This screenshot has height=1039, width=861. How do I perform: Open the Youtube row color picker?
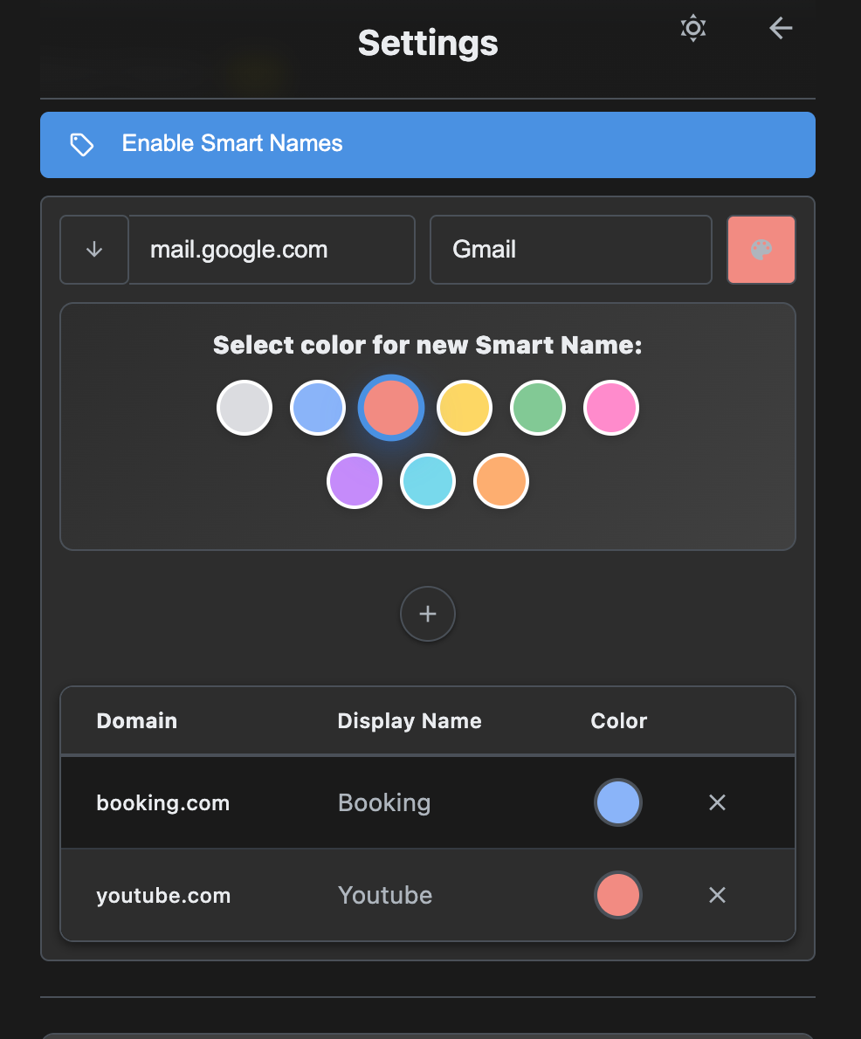(x=618, y=895)
